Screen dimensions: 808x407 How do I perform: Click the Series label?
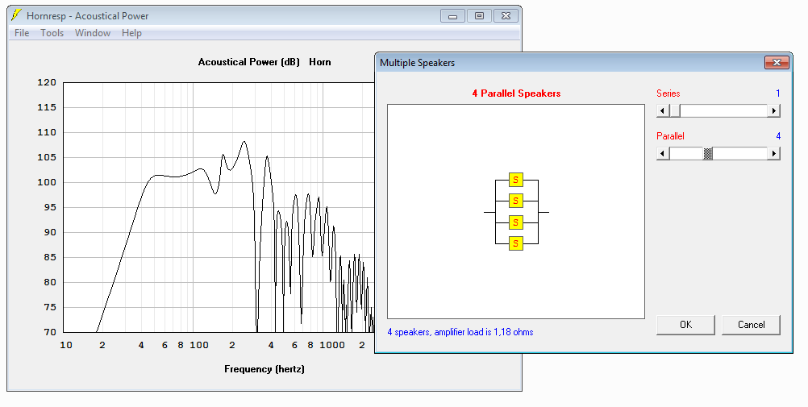point(668,93)
